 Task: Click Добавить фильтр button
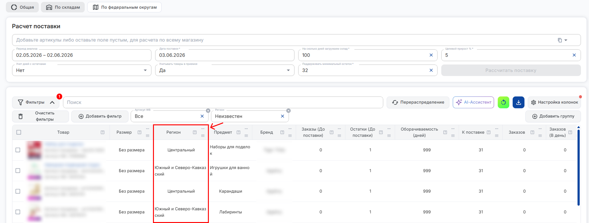click(x=100, y=116)
